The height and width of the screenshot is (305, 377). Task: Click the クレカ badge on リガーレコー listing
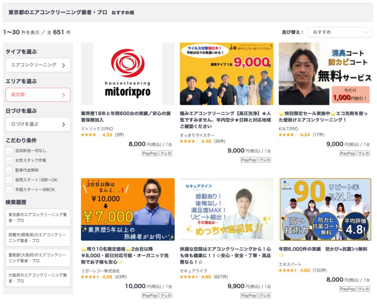click(166, 295)
